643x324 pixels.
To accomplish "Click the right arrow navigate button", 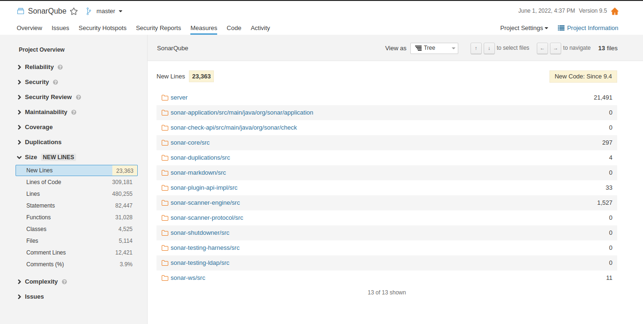I will point(556,48).
